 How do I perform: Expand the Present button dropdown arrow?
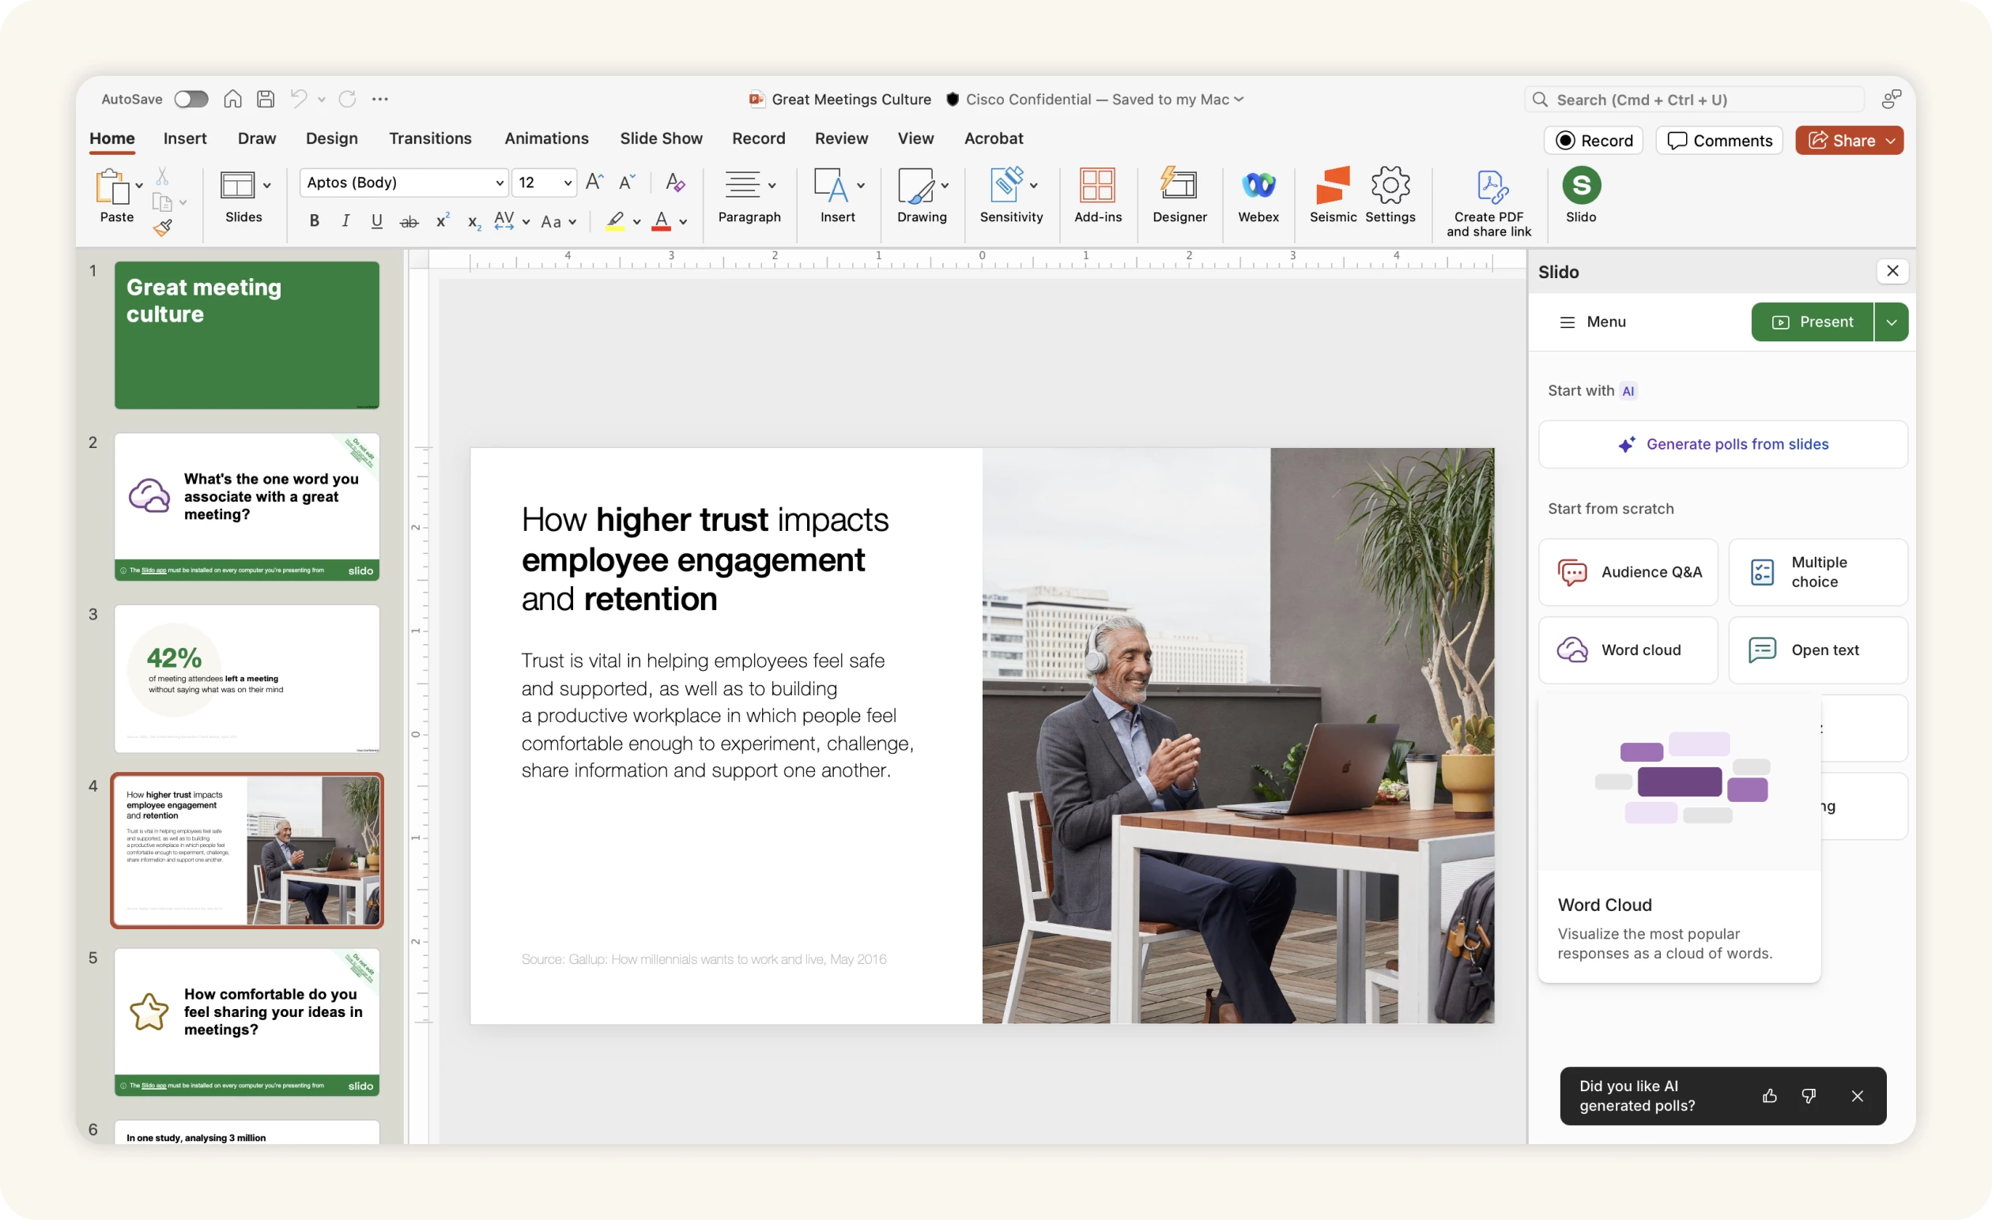point(1891,322)
